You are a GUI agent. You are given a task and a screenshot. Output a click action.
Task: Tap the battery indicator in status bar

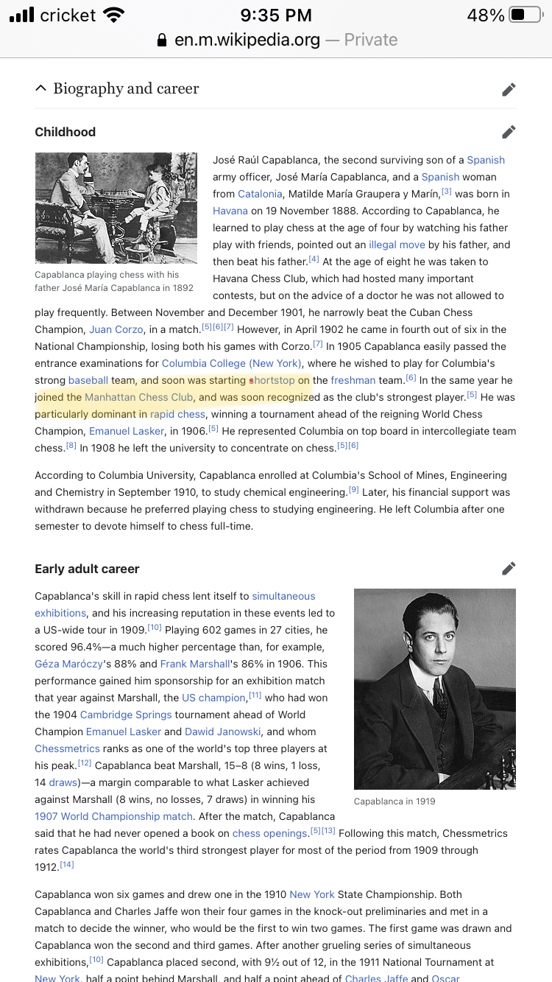(525, 15)
